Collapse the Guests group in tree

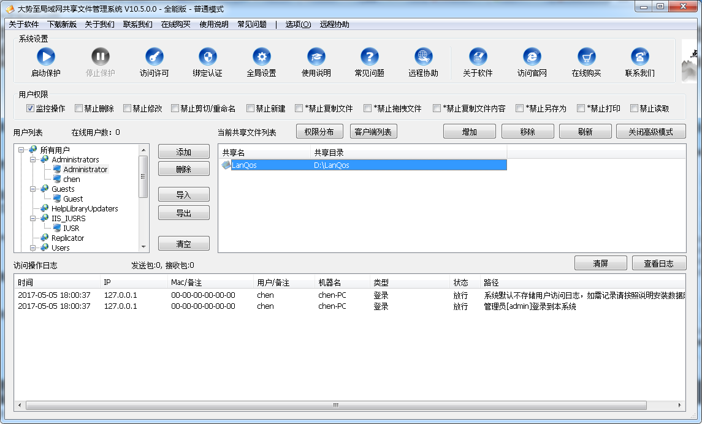click(x=32, y=189)
